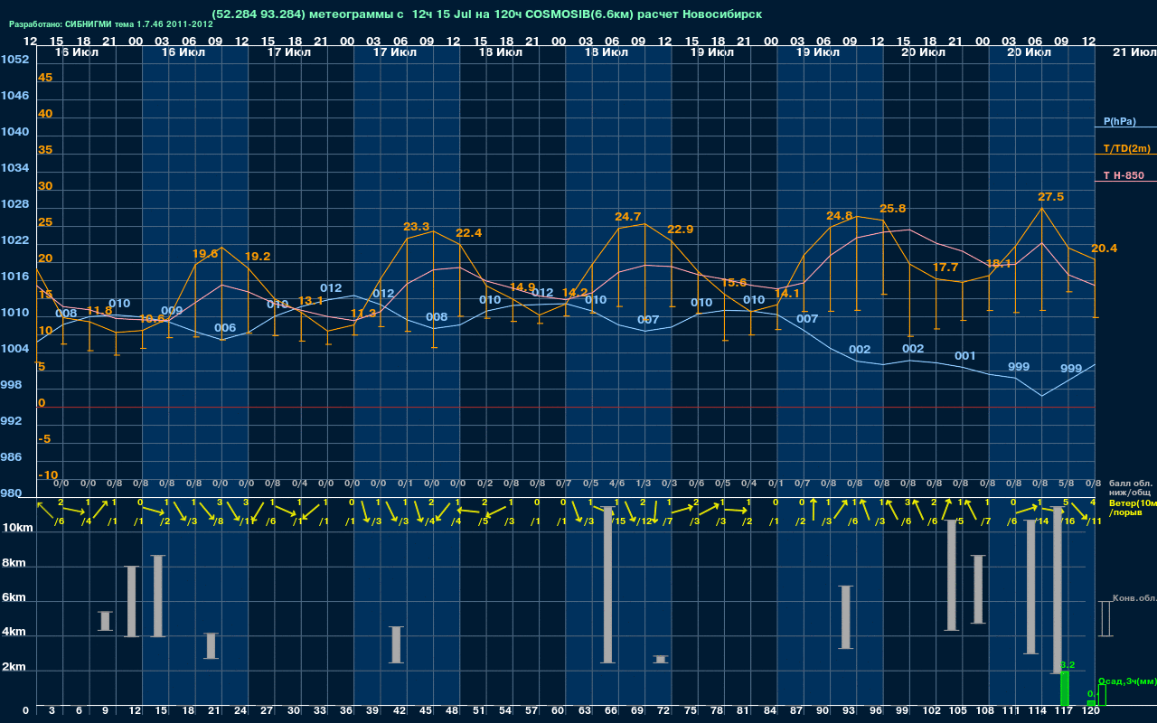Click the '21 Июл' date label
The image size is (1157, 723).
tap(1133, 53)
